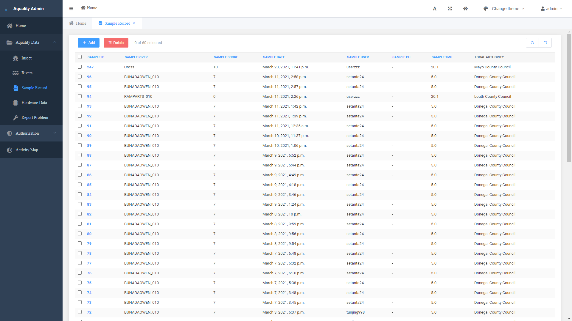This screenshot has height=321, width=572.
Task: Toggle the select-all checkbox in table header
Action: tap(80, 57)
